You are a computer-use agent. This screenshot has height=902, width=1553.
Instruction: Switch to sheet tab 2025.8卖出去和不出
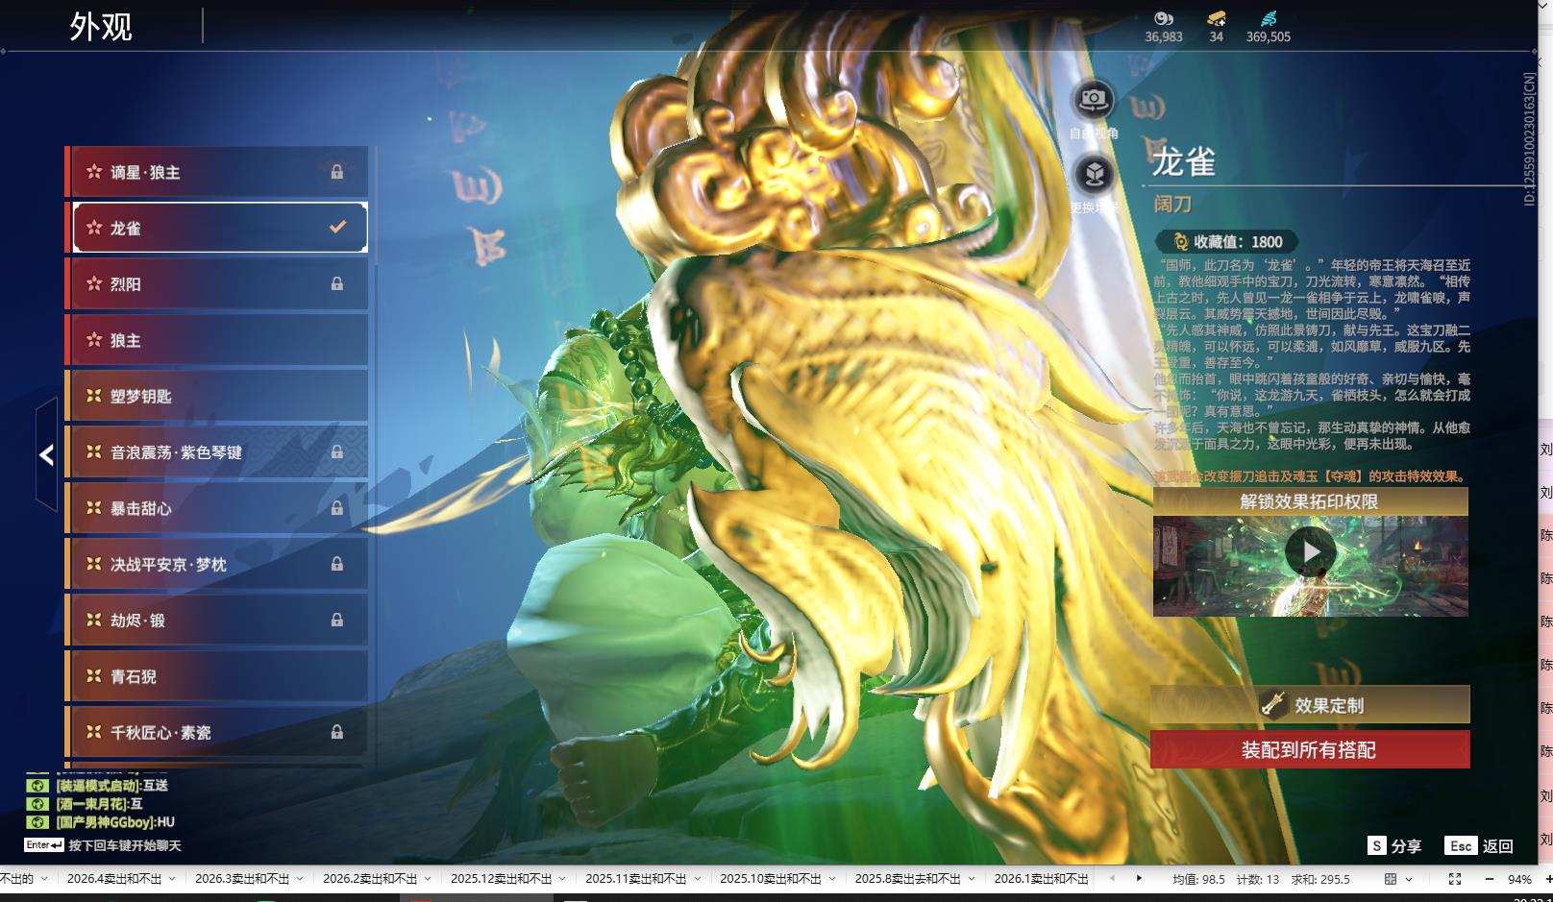(x=908, y=879)
